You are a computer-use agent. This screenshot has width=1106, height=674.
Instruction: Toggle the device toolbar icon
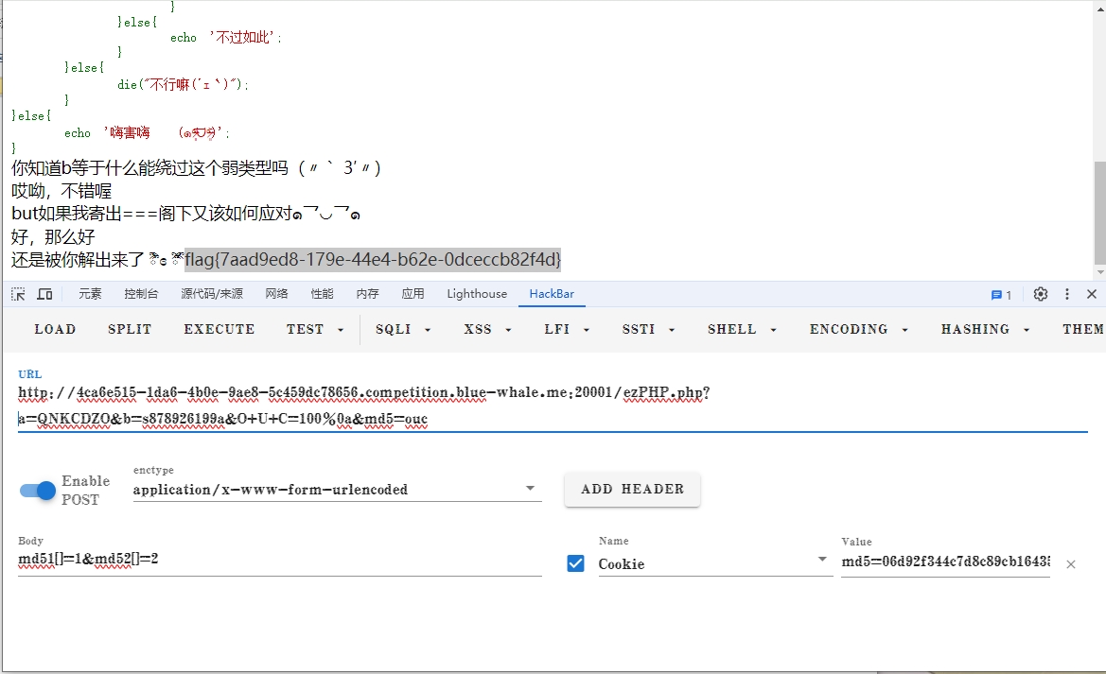click(x=44, y=294)
